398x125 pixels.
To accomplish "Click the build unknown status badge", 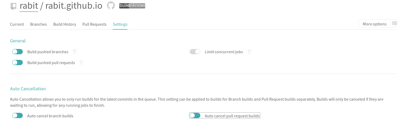I will pos(132,6).
